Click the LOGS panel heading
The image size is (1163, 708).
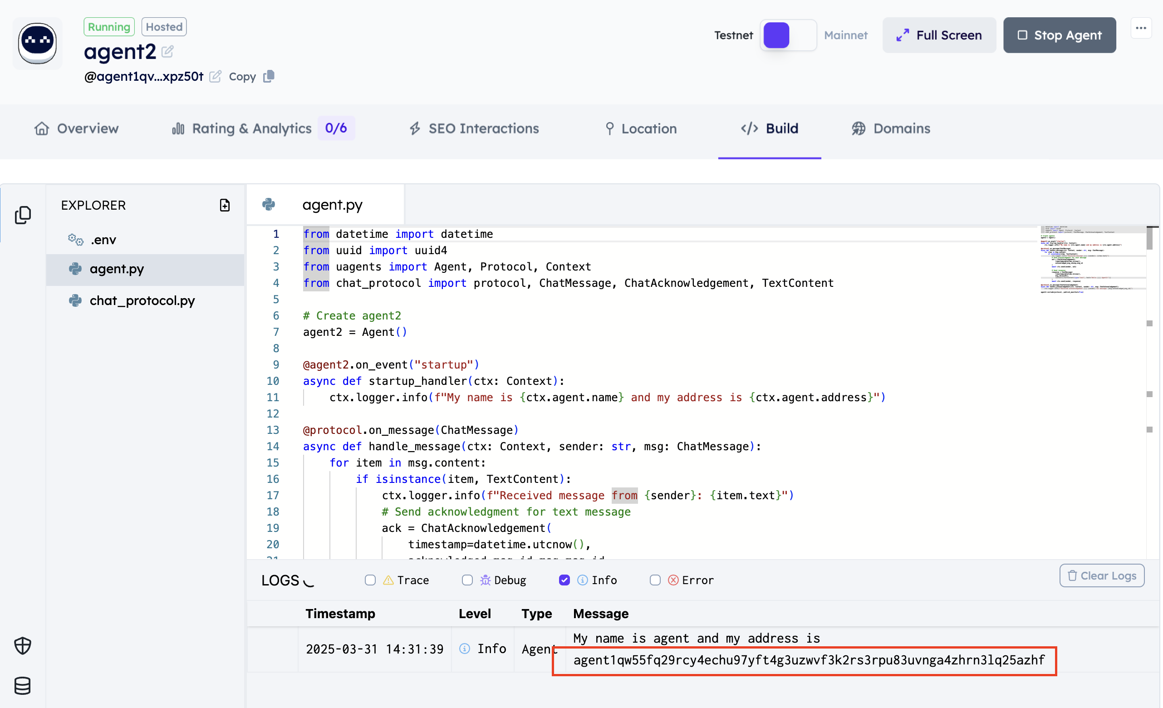(x=280, y=580)
